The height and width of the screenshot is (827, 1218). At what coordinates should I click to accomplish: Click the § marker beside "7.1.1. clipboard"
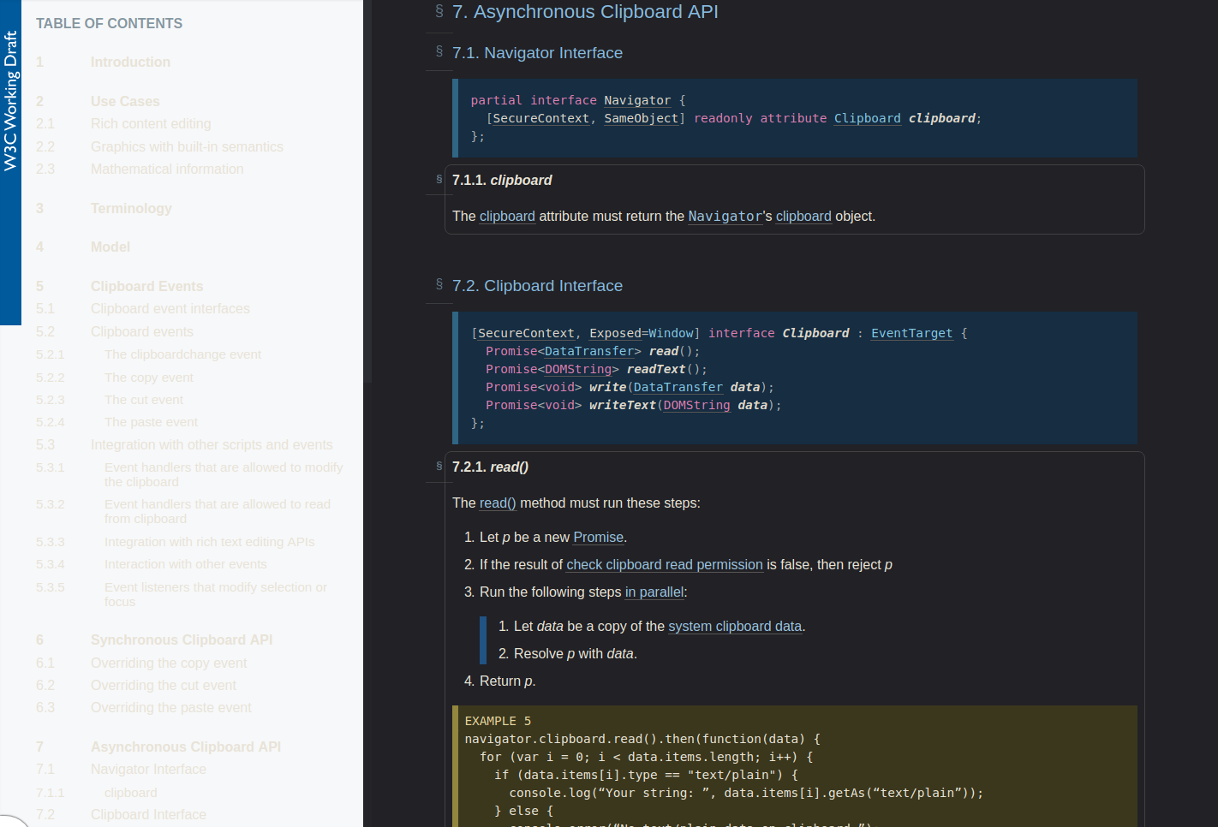[x=438, y=180]
